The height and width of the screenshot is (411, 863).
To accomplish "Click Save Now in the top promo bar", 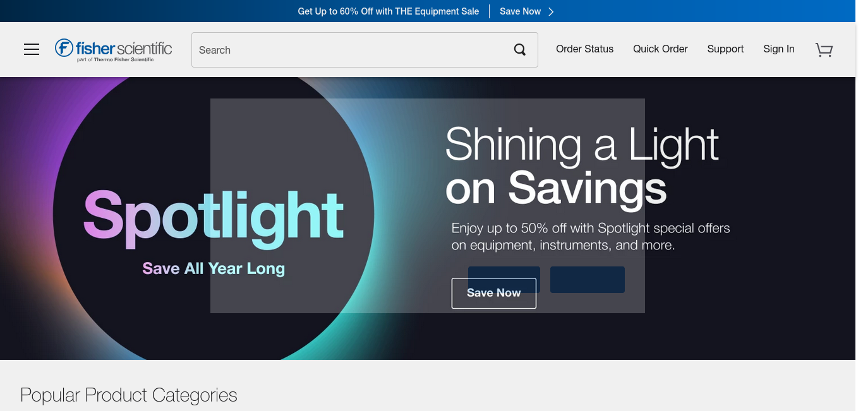I will click(520, 11).
